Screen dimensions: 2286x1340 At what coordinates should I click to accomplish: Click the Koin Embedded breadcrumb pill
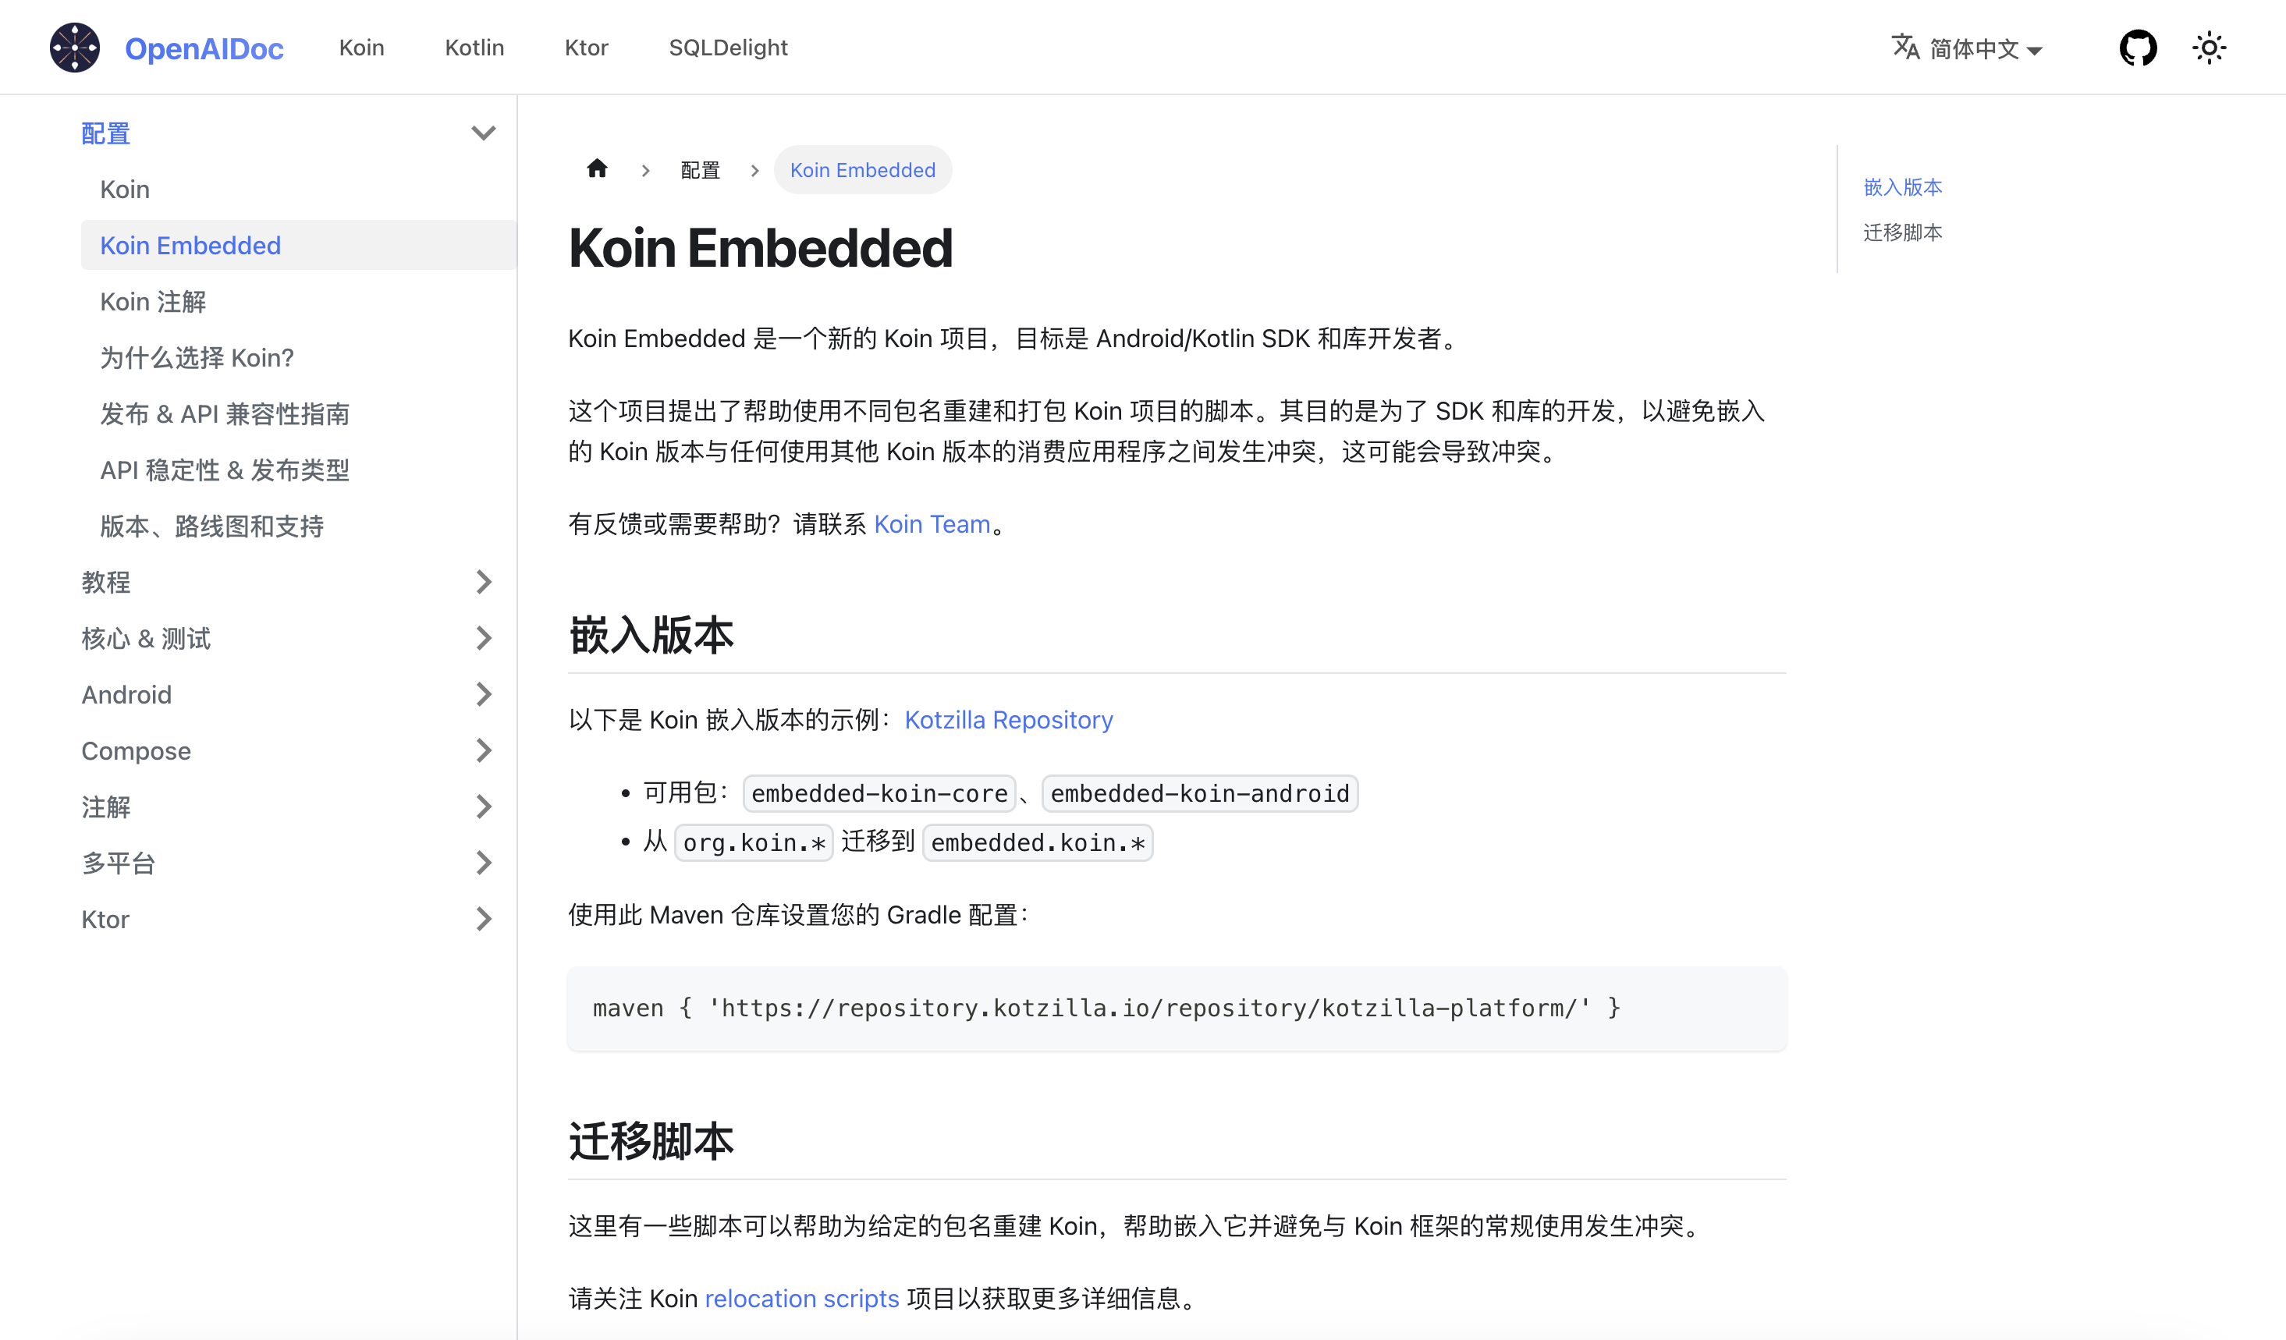862,171
